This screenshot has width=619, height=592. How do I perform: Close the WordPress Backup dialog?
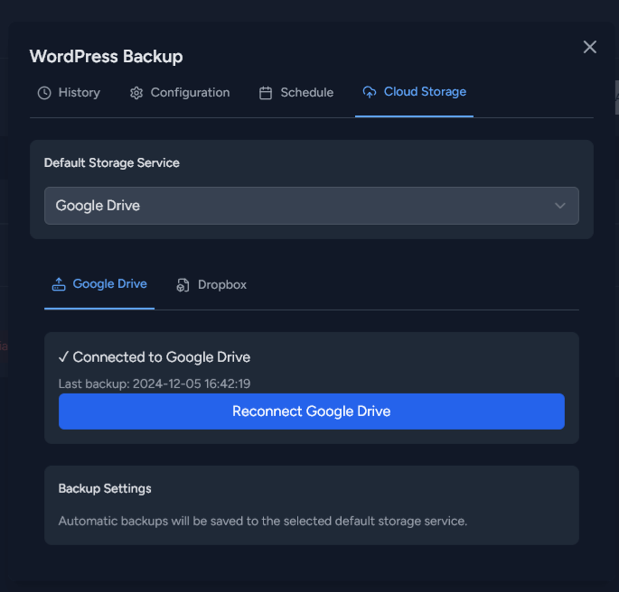589,47
